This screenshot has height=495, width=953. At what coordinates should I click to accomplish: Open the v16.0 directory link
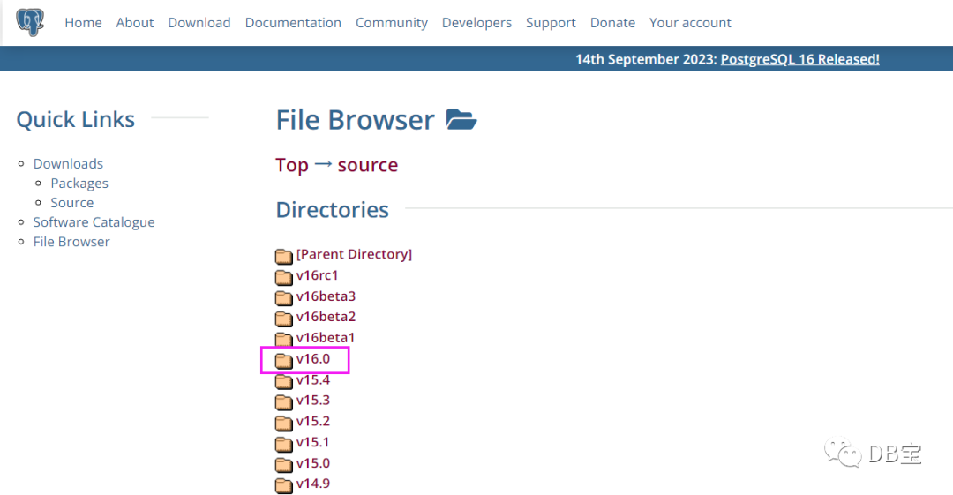point(313,359)
